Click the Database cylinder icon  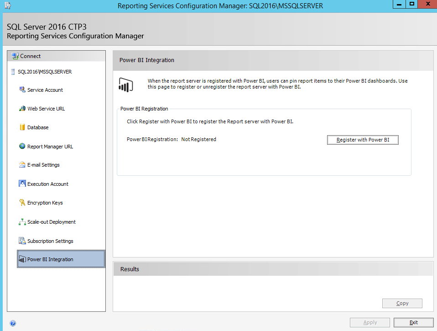[22, 127]
